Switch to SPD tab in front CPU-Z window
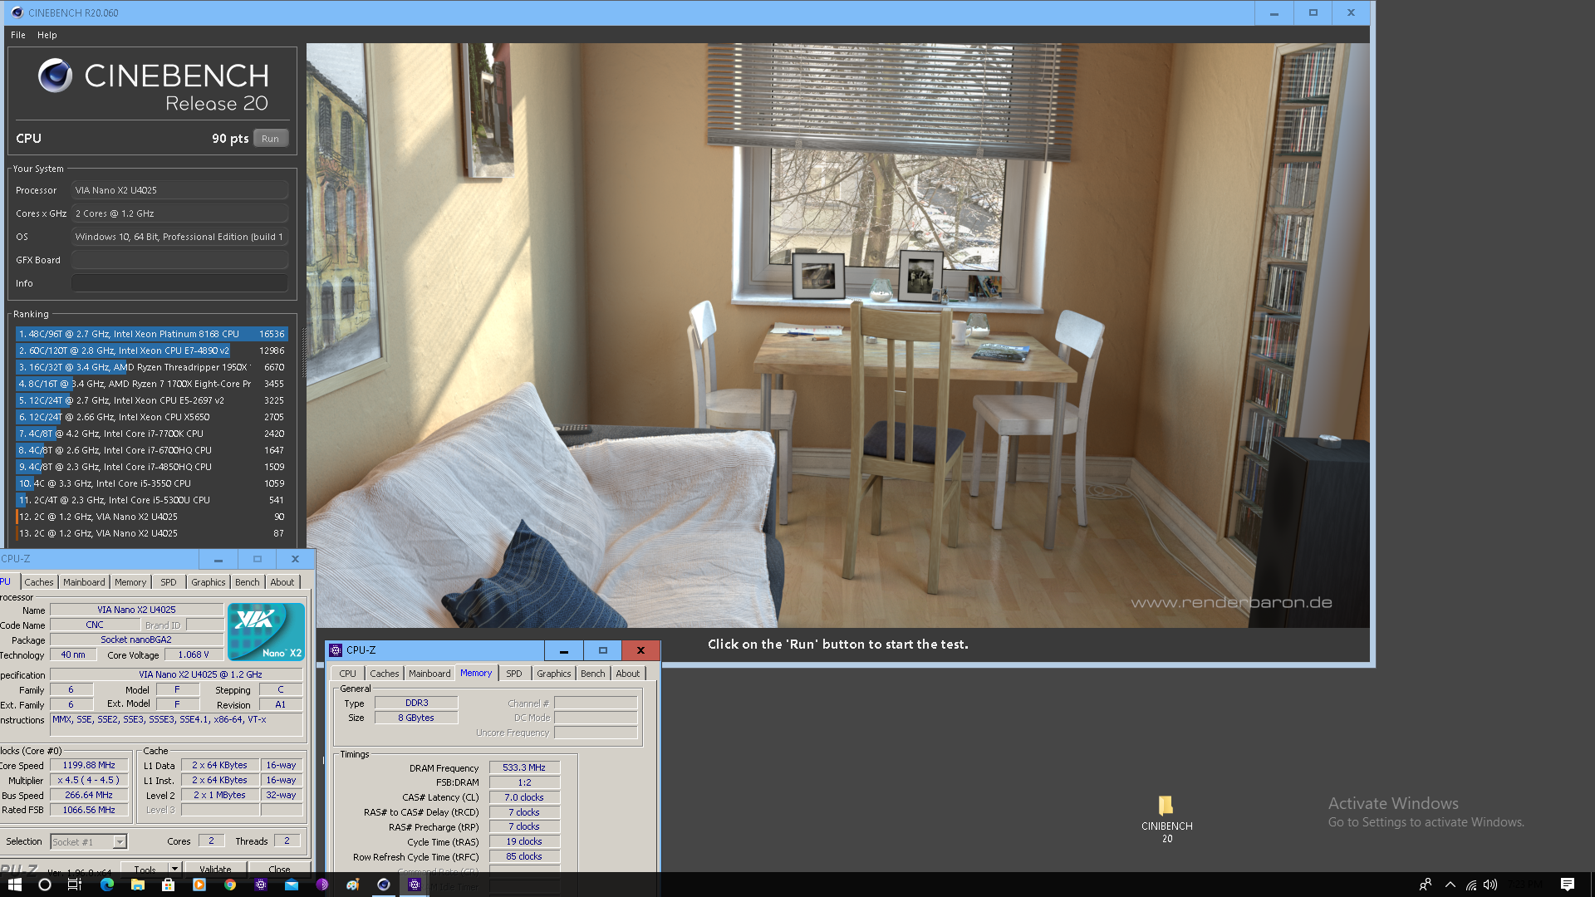The width and height of the screenshot is (1595, 897). (514, 674)
